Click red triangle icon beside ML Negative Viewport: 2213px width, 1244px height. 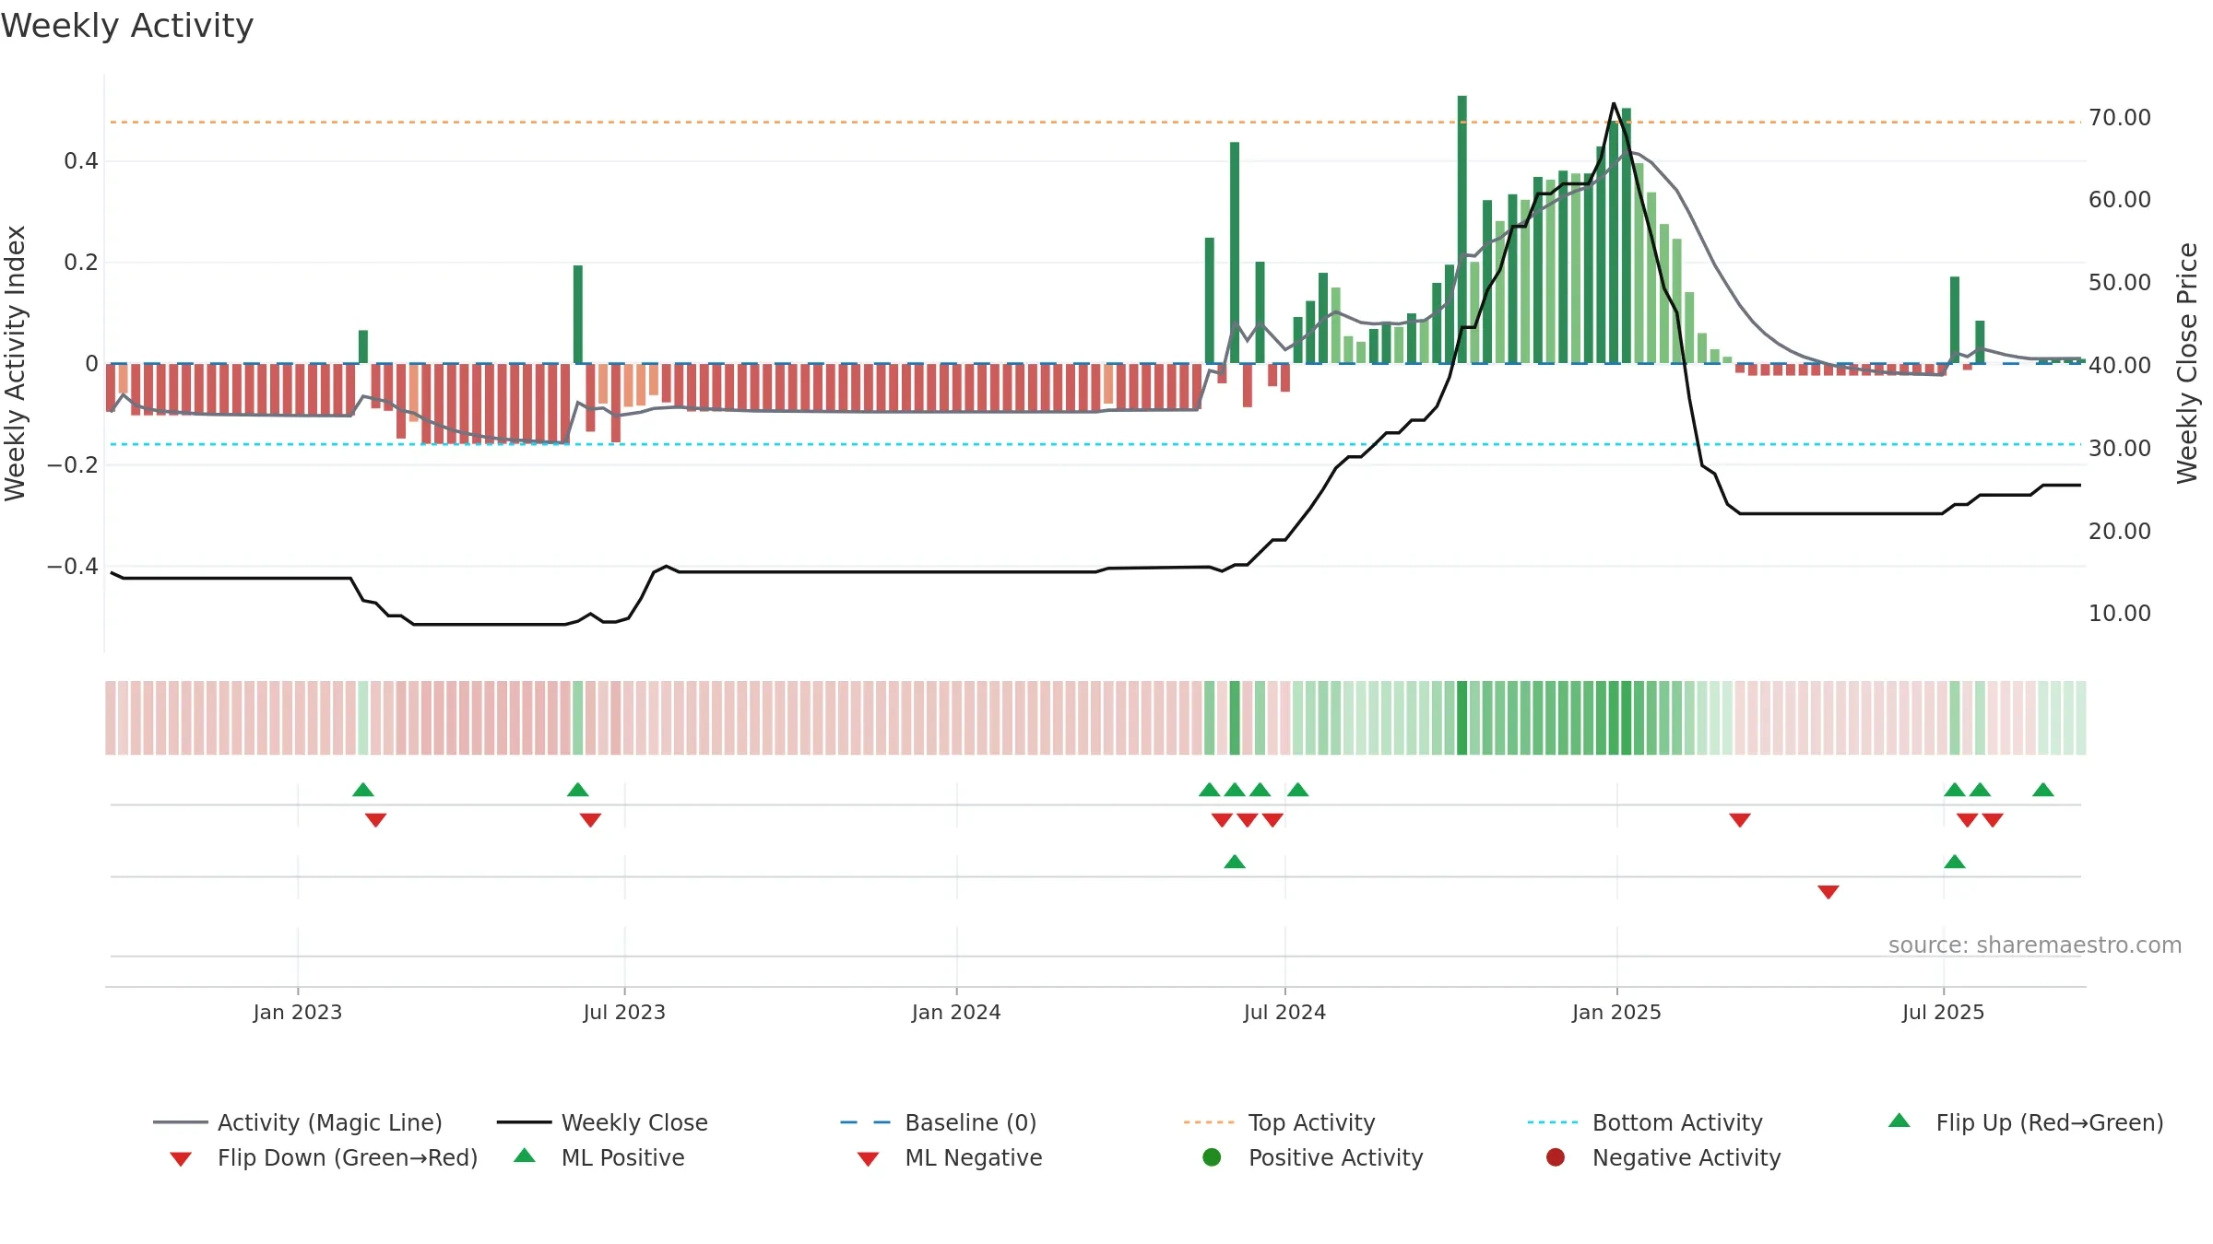(868, 1159)
